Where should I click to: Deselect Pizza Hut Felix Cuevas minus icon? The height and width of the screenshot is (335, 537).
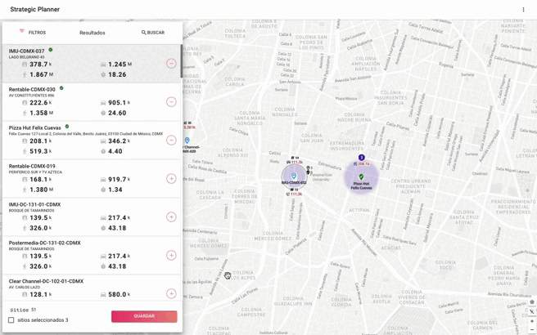pos(171,141)
